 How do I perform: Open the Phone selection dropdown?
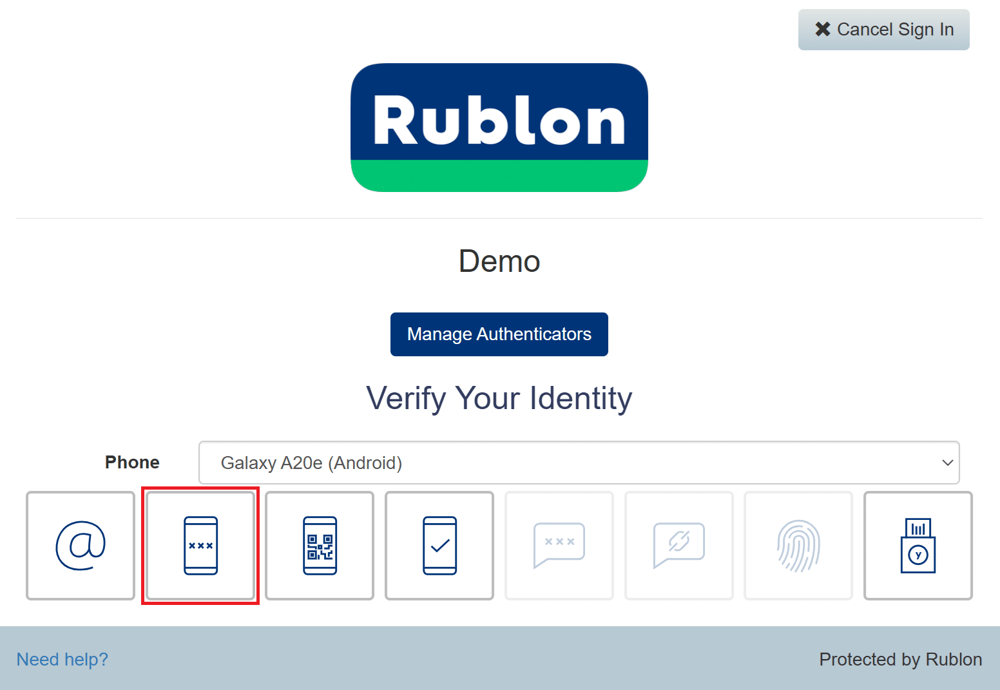pyautogui.click(x=579, y=463)
